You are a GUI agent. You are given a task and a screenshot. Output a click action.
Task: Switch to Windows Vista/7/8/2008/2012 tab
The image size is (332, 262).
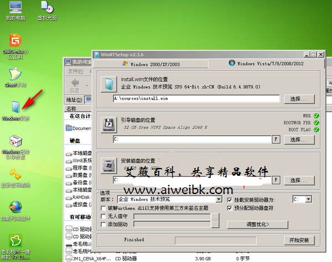(266, 64)
